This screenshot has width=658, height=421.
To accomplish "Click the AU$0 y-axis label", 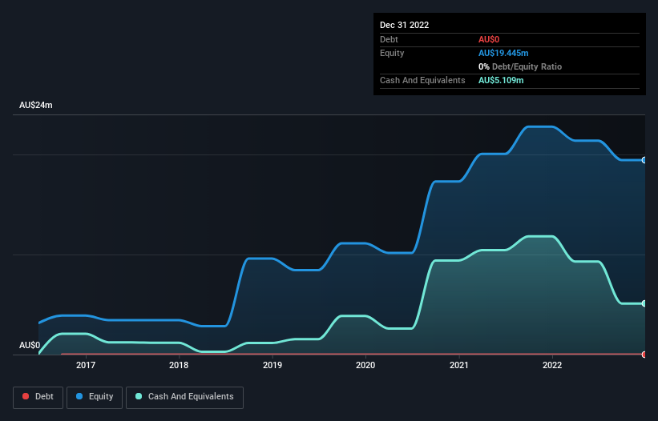I will click(30, 345).
